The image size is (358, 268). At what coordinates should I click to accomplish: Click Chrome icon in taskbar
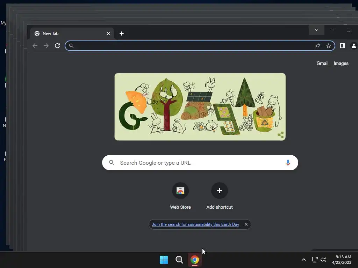[x=195, y=260]
